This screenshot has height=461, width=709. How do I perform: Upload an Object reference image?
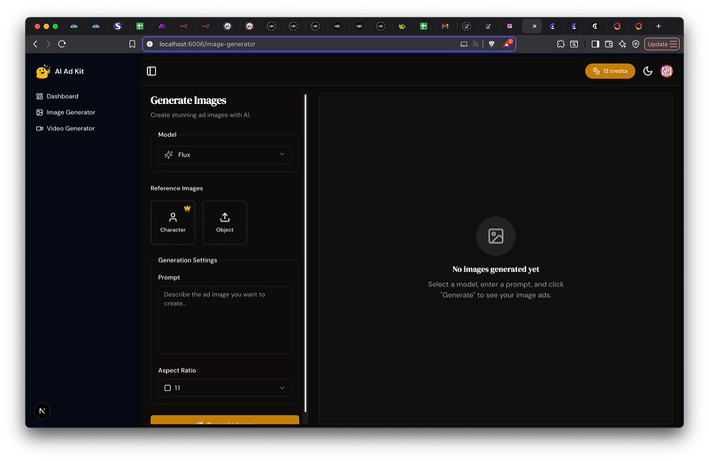point(225,222)
